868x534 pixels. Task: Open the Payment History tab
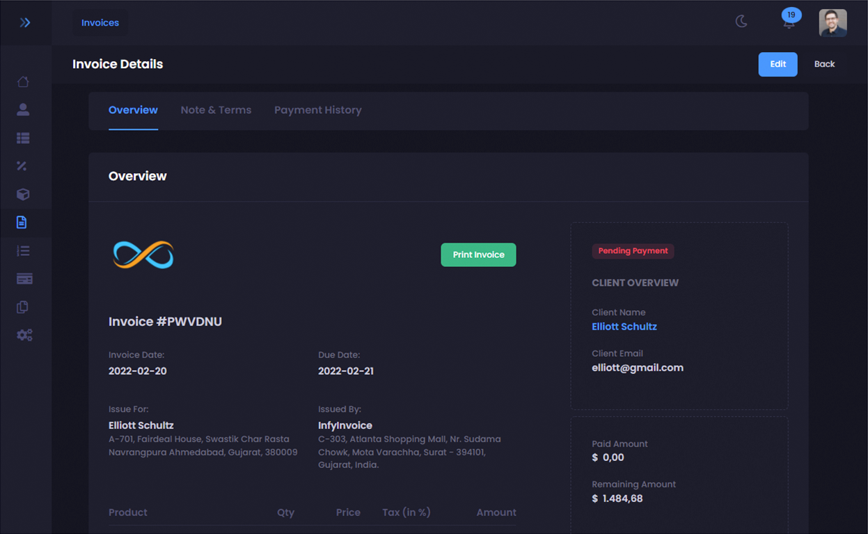[317, 110]
